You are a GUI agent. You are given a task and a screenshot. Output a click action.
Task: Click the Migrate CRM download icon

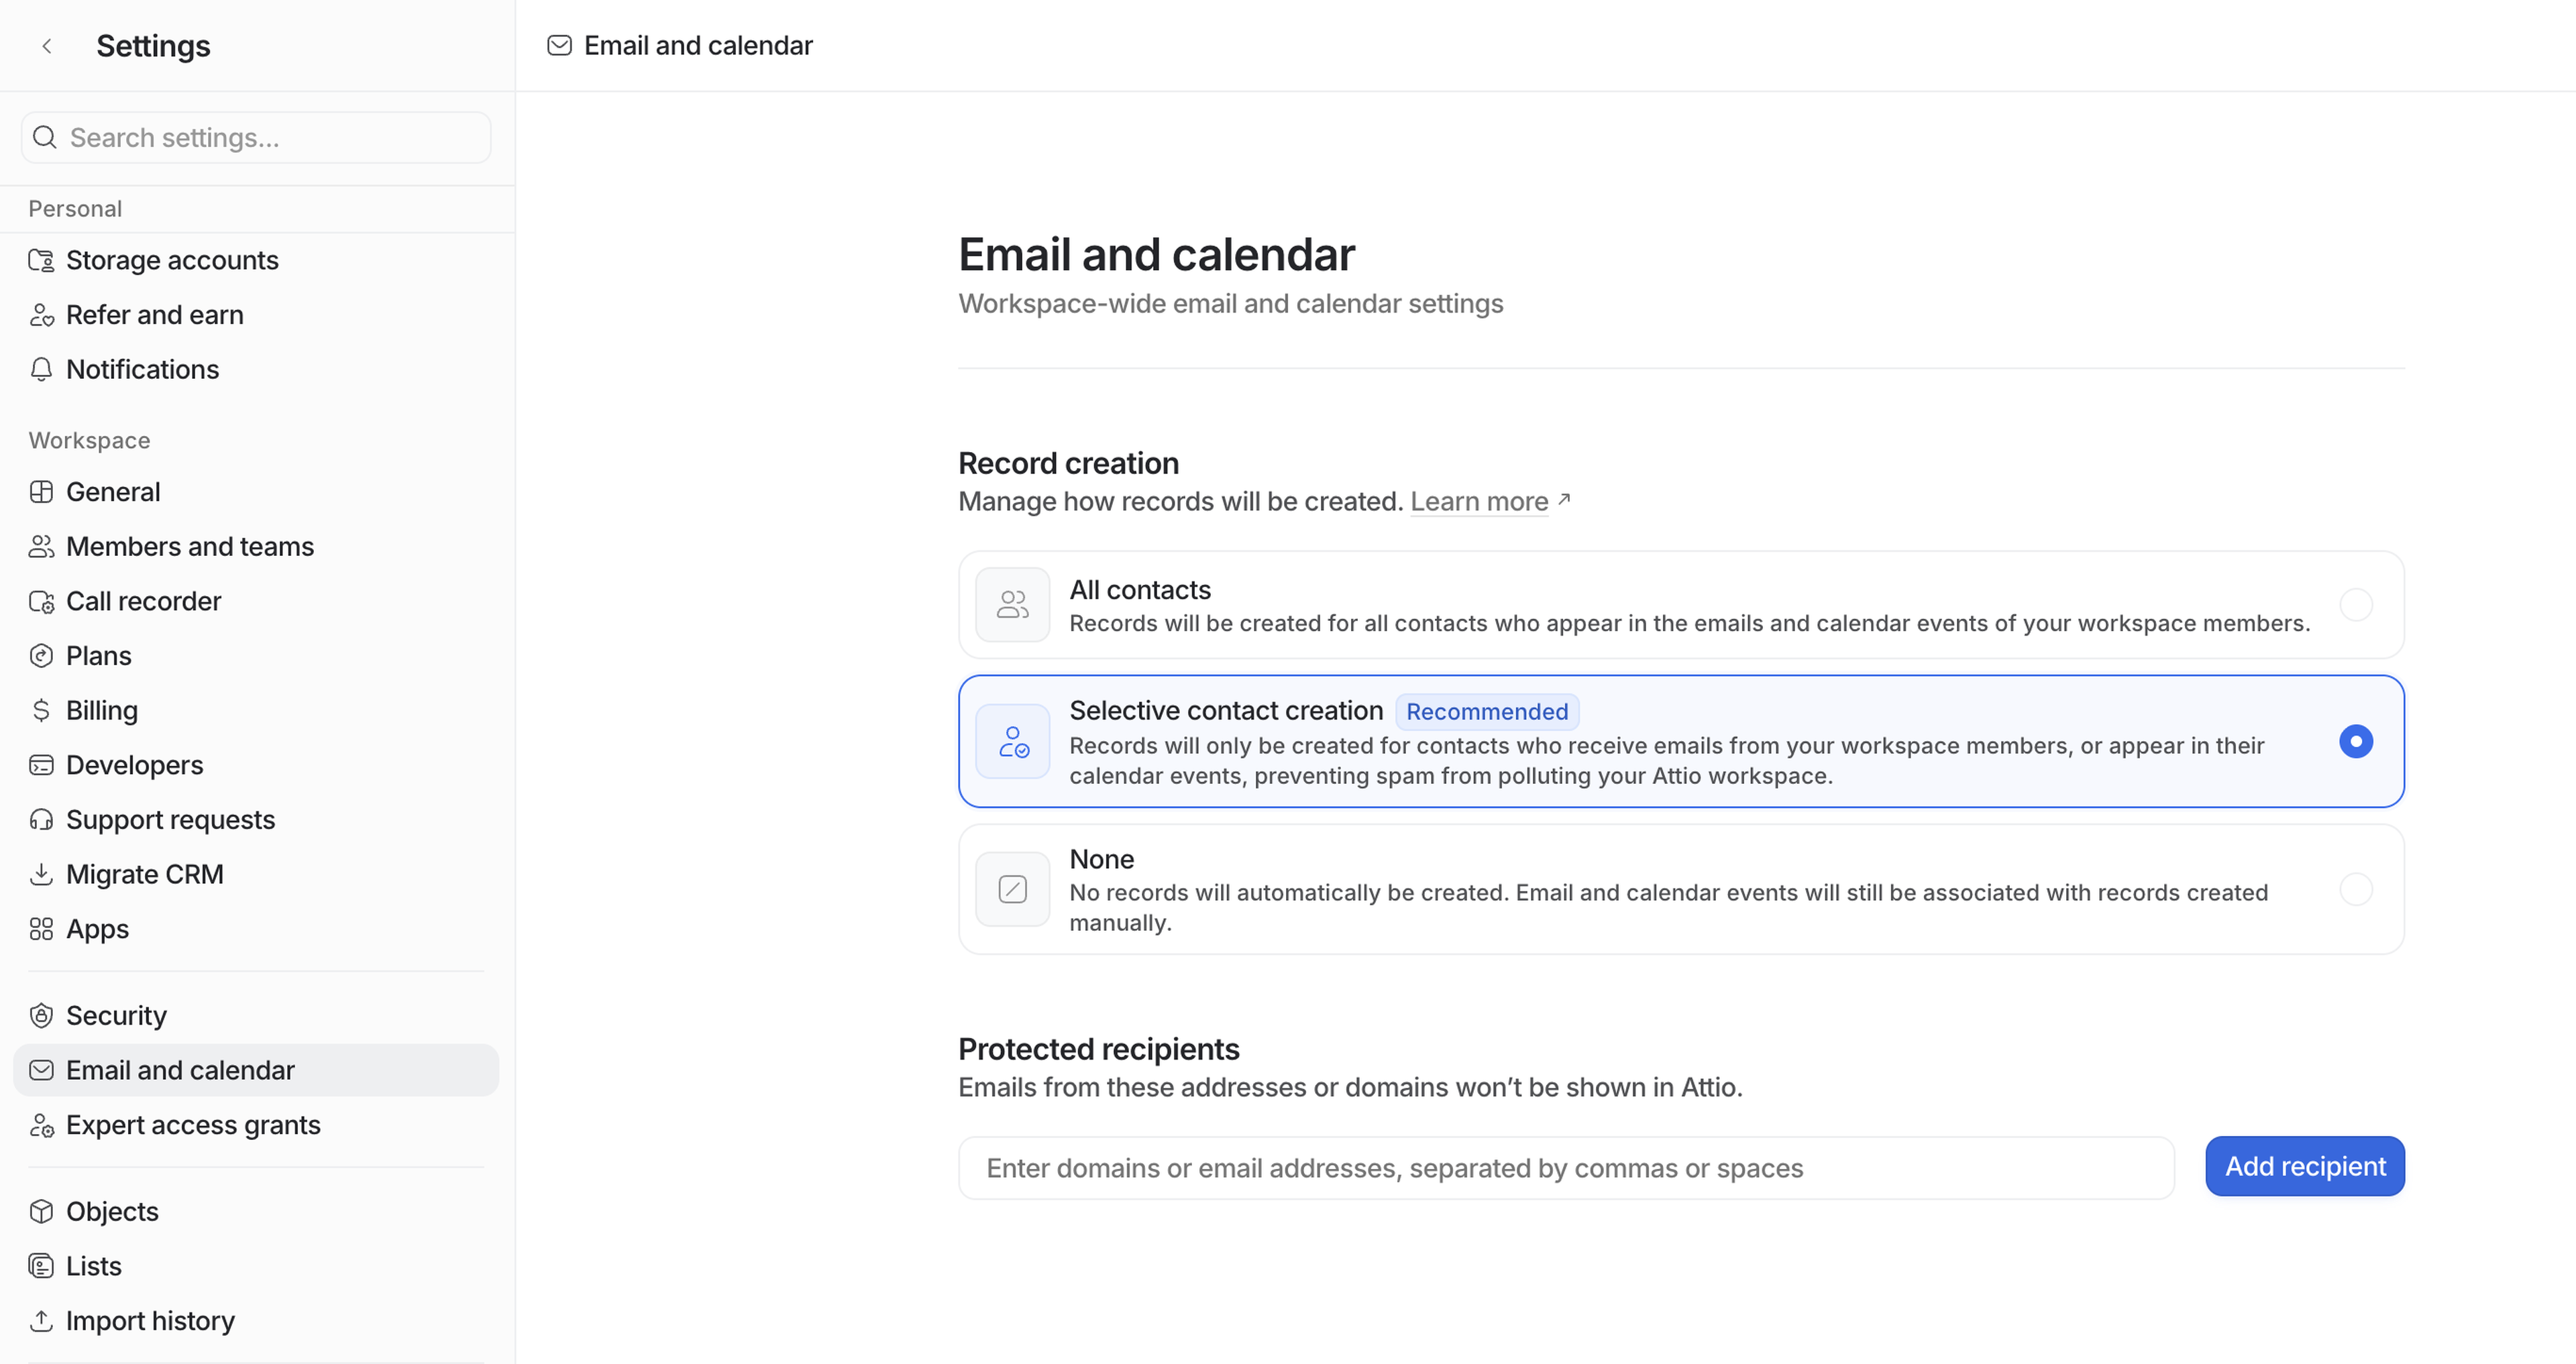click(41, 874)
